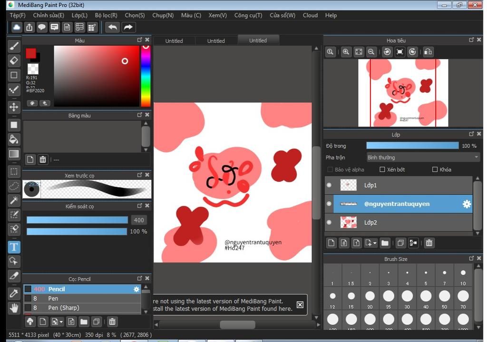The image size is (487, 342).
Task: Undock the Màu color panel
Action: click(x=139, y=40)
